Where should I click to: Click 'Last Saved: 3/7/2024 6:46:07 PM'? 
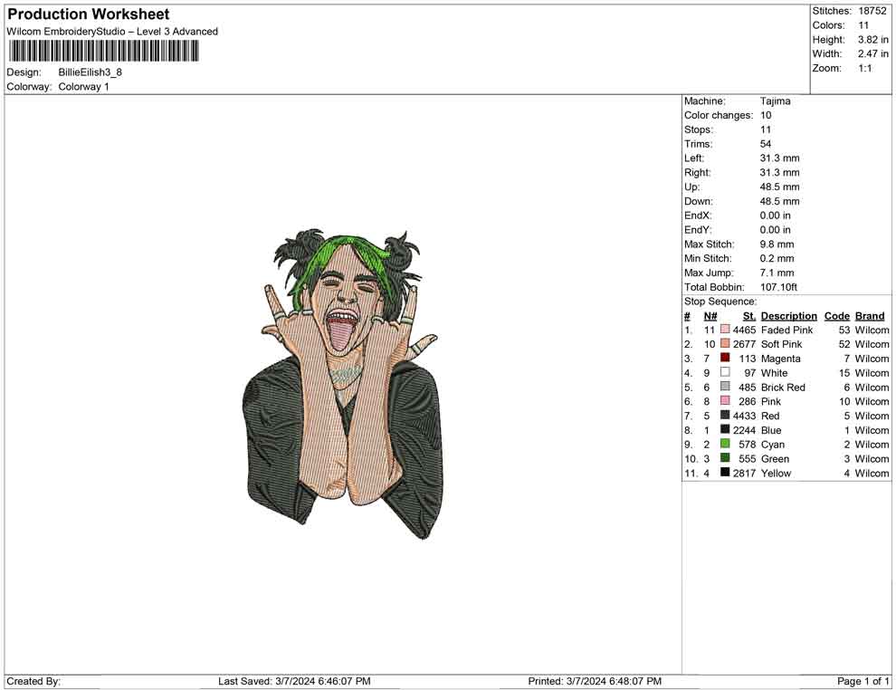pyautogui.click(x=294, y=681)
